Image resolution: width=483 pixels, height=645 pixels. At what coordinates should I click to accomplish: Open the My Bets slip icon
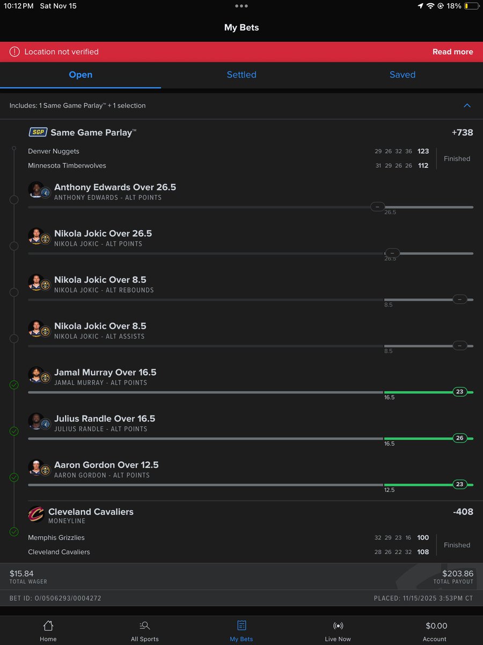[241, 626]
